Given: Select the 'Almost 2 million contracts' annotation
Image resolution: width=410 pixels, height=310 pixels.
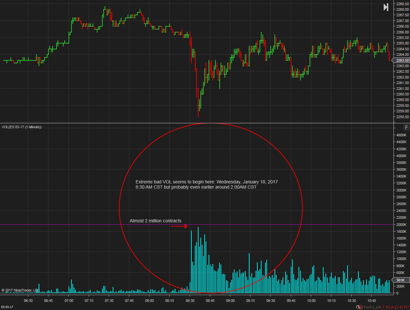Looking at the screenshot, I should pyautogui.click(x=156, y=221).
